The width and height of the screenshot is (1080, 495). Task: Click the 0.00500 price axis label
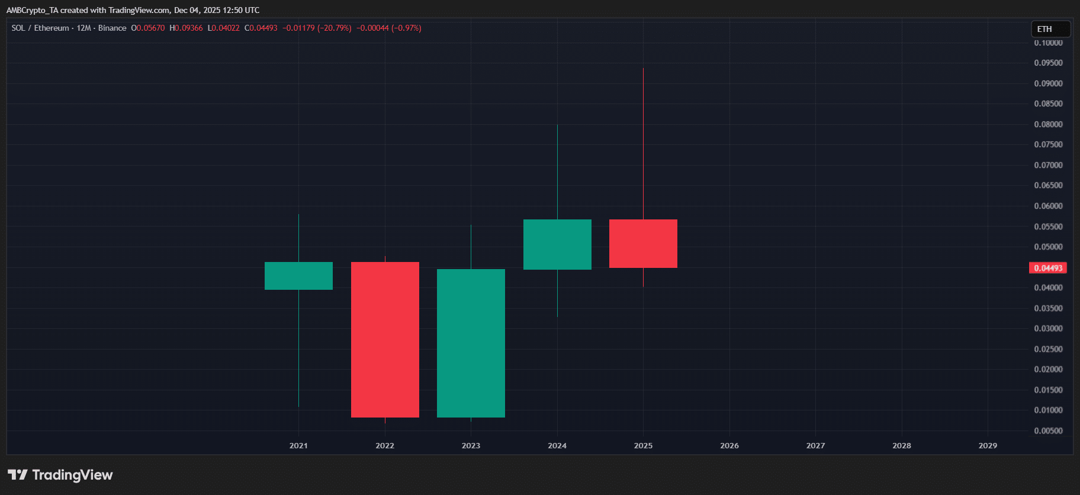click(1048, 431)
